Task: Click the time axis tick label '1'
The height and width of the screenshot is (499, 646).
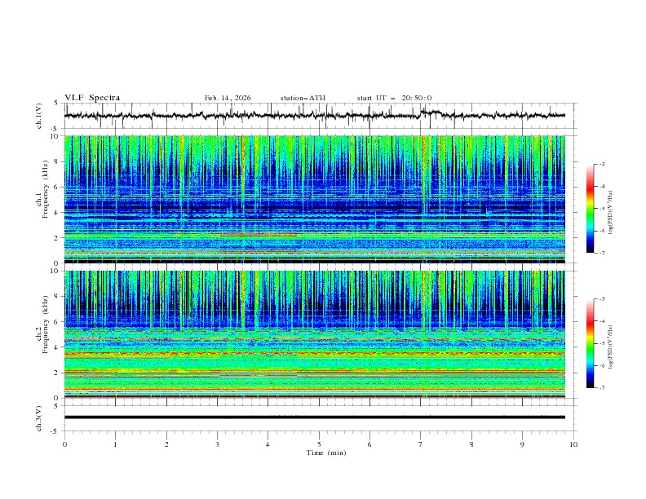Action: [x=115, y=444]
